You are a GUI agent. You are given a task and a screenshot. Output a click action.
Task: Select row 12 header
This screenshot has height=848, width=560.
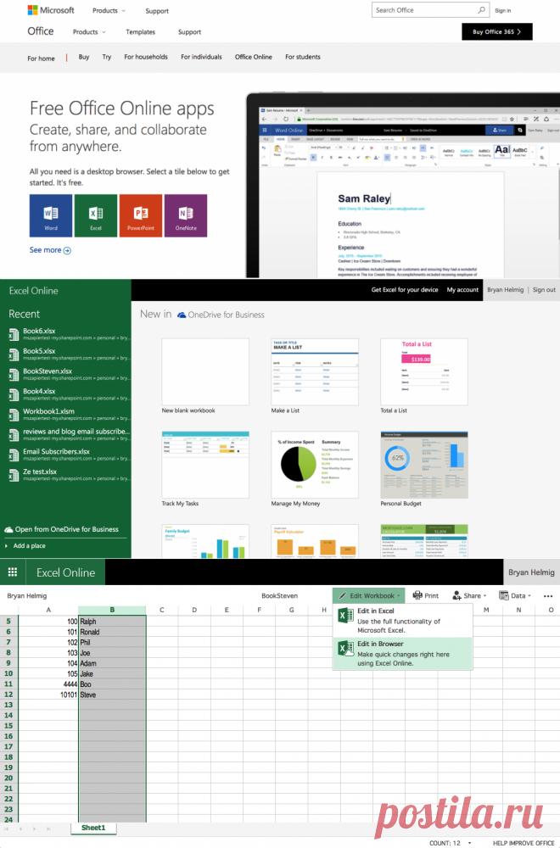8,695
